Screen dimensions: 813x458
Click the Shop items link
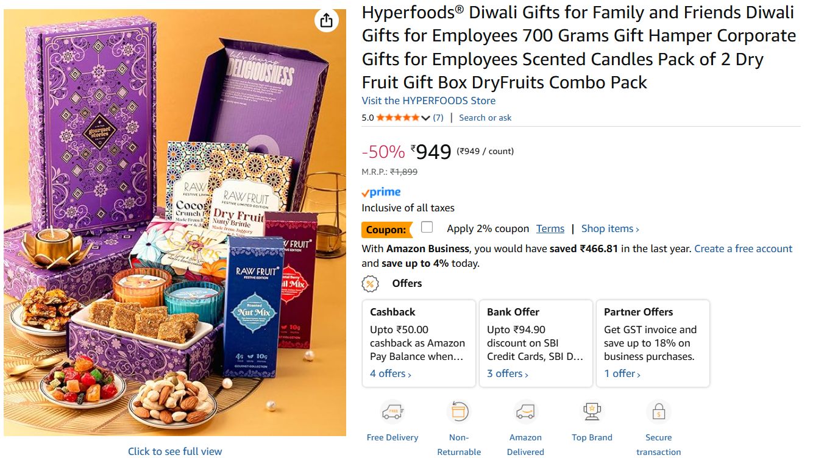click(x=610, y=229)
